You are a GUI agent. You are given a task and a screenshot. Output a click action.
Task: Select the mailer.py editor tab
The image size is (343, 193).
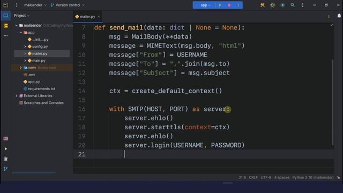click(87, 17)
